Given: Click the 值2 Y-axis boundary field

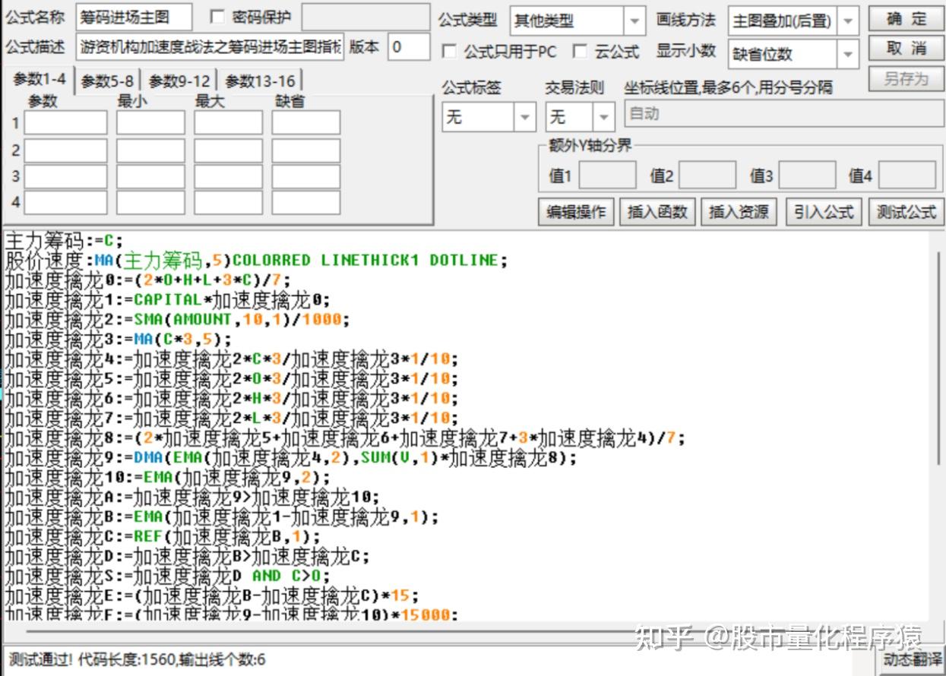Looking at the screenshot, I should (707, 175).
